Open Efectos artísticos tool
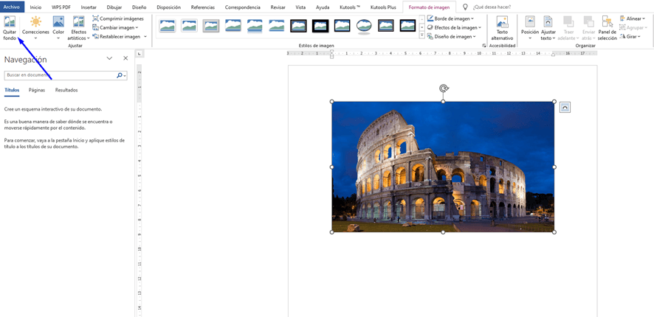Screen dimensions: 654x317 pos(78,23)
